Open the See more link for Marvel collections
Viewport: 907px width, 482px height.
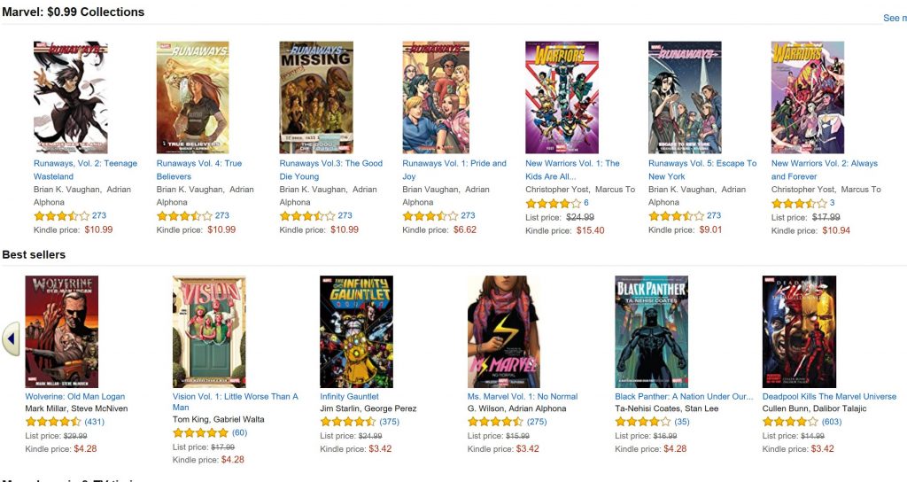[x=895, y=18]
